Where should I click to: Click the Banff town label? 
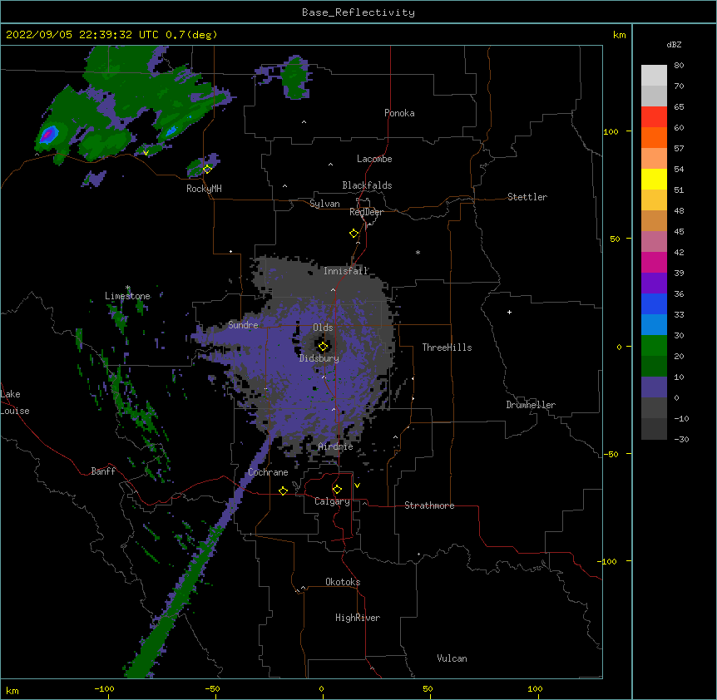pos(103,471)
